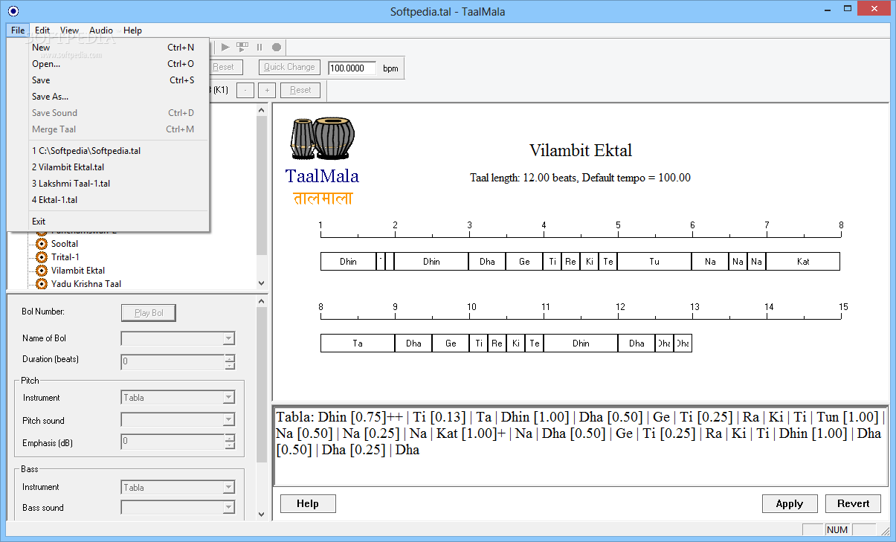Screen dimensions: 896x542
Task: Choose Exit from the File menu
Action: point(109,222)
